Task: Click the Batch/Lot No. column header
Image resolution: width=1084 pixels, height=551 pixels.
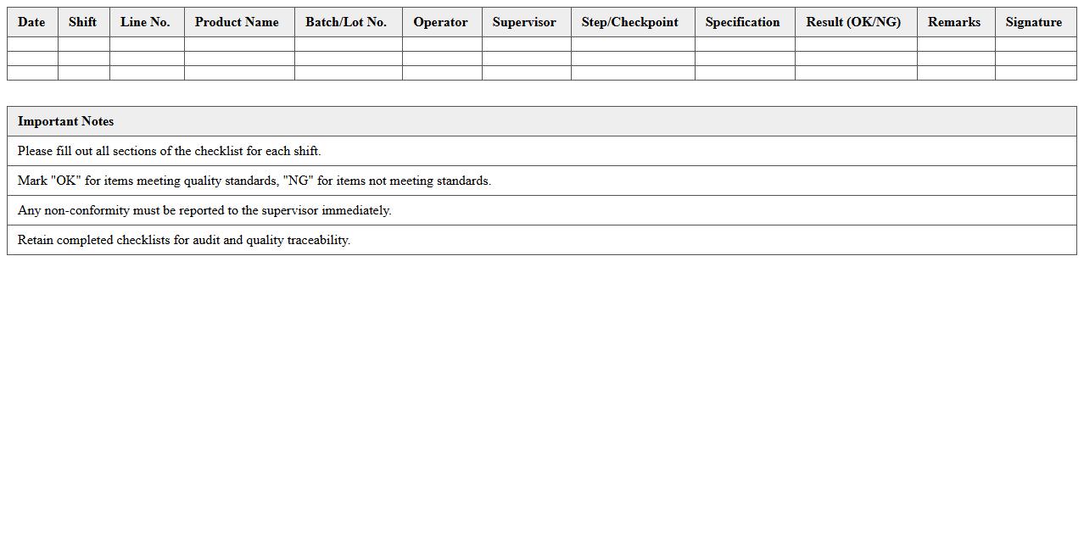Action: (x=348, y=22)
